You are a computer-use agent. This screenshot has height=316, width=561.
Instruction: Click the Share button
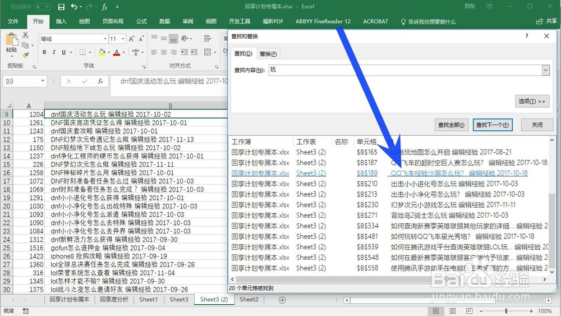pyautogui.click(x=546, y=21)
